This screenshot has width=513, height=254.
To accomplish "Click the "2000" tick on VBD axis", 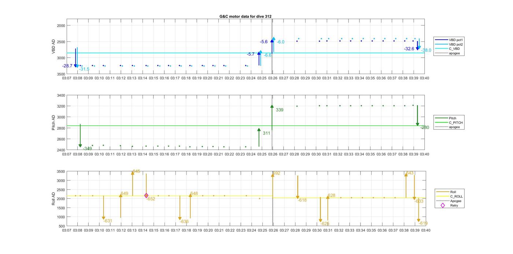I will 61,26.
